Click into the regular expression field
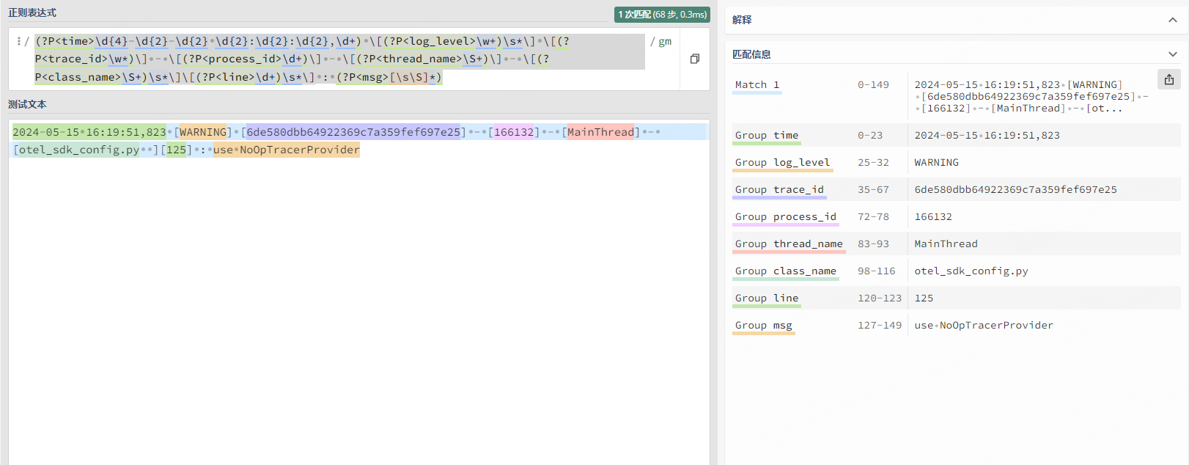Screen dimensions: 1189x465 [337, 59]
